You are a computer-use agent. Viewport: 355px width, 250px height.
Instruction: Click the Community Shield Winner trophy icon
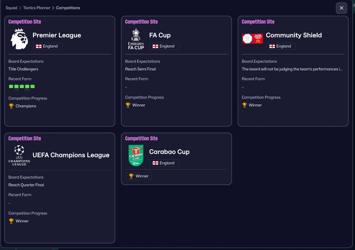(244, 105)
